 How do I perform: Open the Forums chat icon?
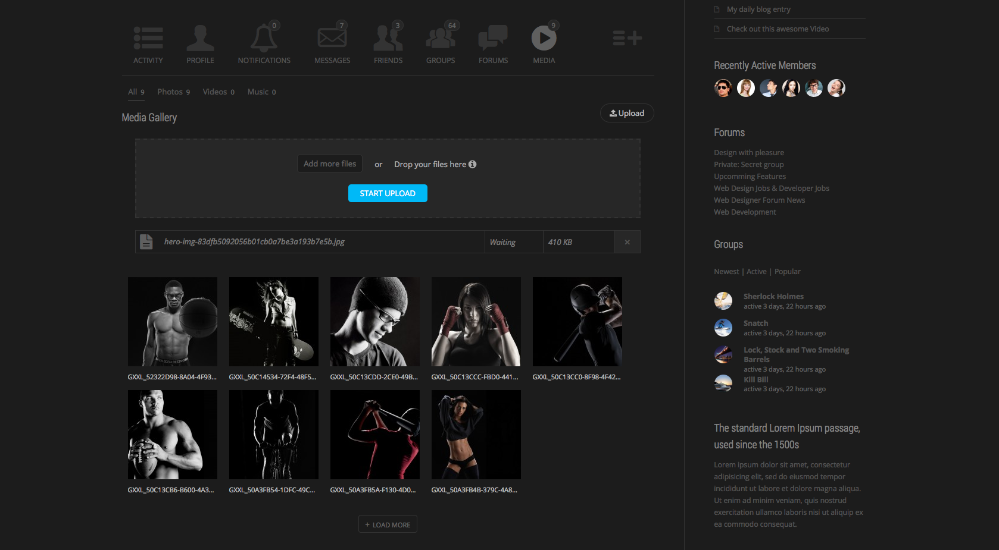click(493, 38)
